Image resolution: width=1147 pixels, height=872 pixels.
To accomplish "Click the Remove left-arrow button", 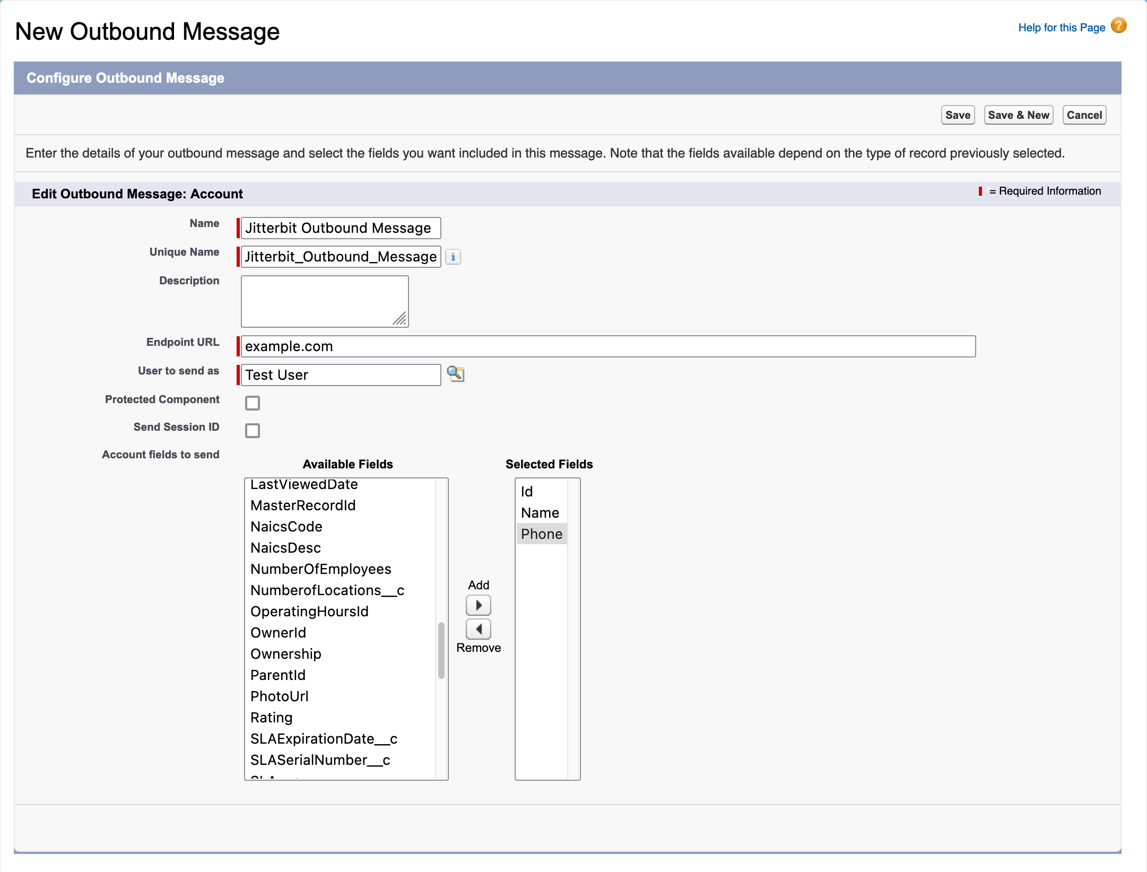I will [x=477, y=629].
